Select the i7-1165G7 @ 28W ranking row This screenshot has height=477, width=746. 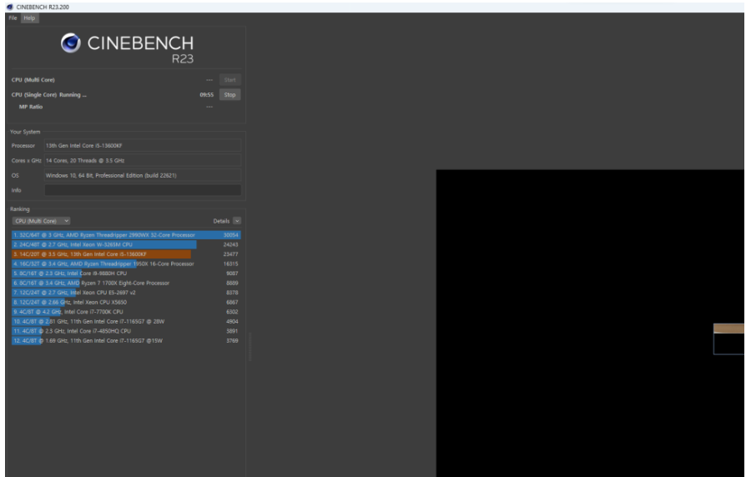pyautogui.click(x=126, y=322)
